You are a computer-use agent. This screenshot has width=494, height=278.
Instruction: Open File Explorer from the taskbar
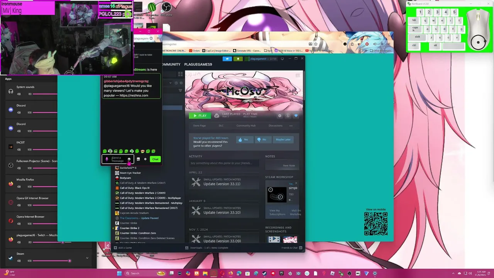tap(205, 273)
